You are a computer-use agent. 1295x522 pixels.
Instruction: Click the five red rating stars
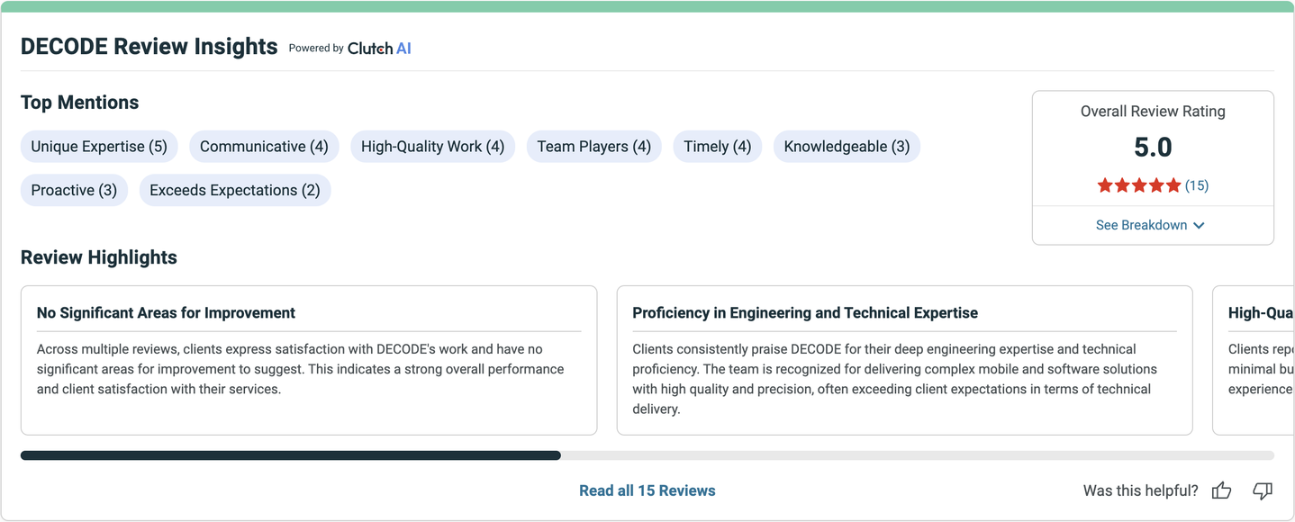(x=1138, y=185)
